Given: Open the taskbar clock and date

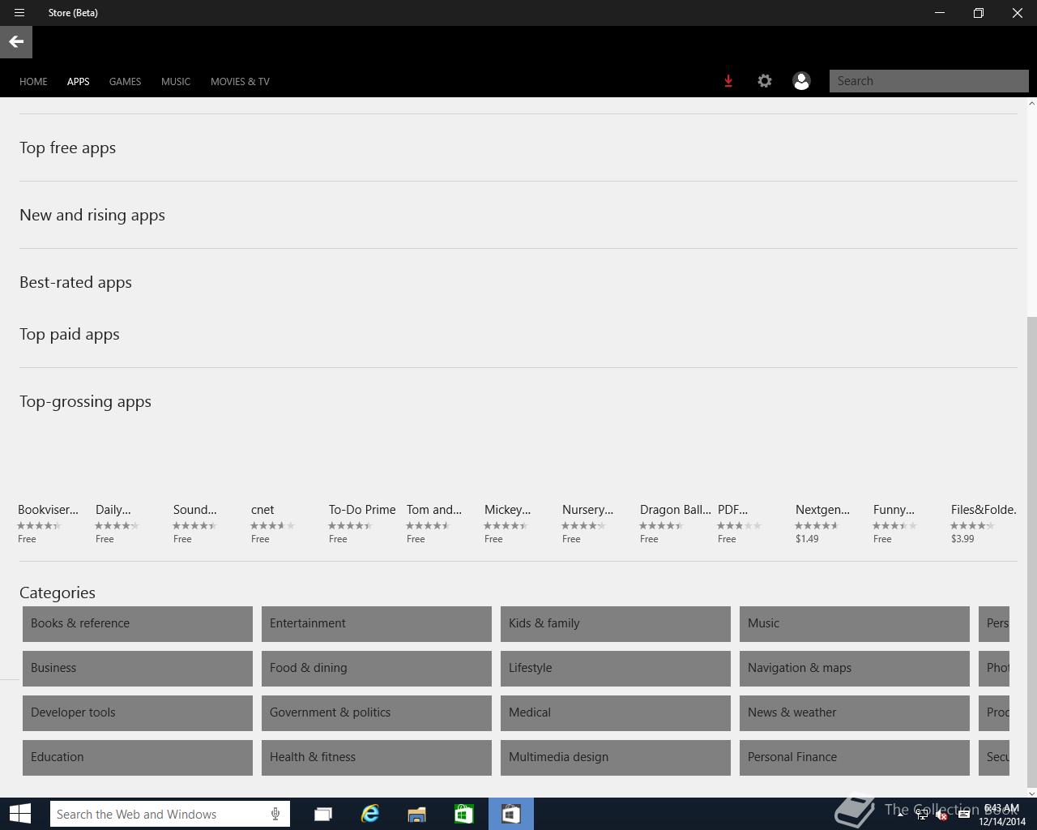Looking at the screenshot, I should [x=1002, y=815].
